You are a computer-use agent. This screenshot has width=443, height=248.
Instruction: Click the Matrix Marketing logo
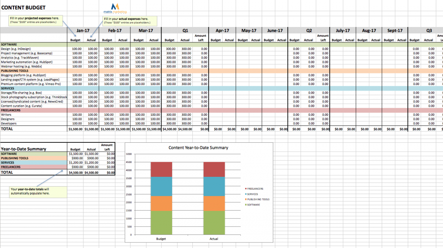[x=115, y=8]
